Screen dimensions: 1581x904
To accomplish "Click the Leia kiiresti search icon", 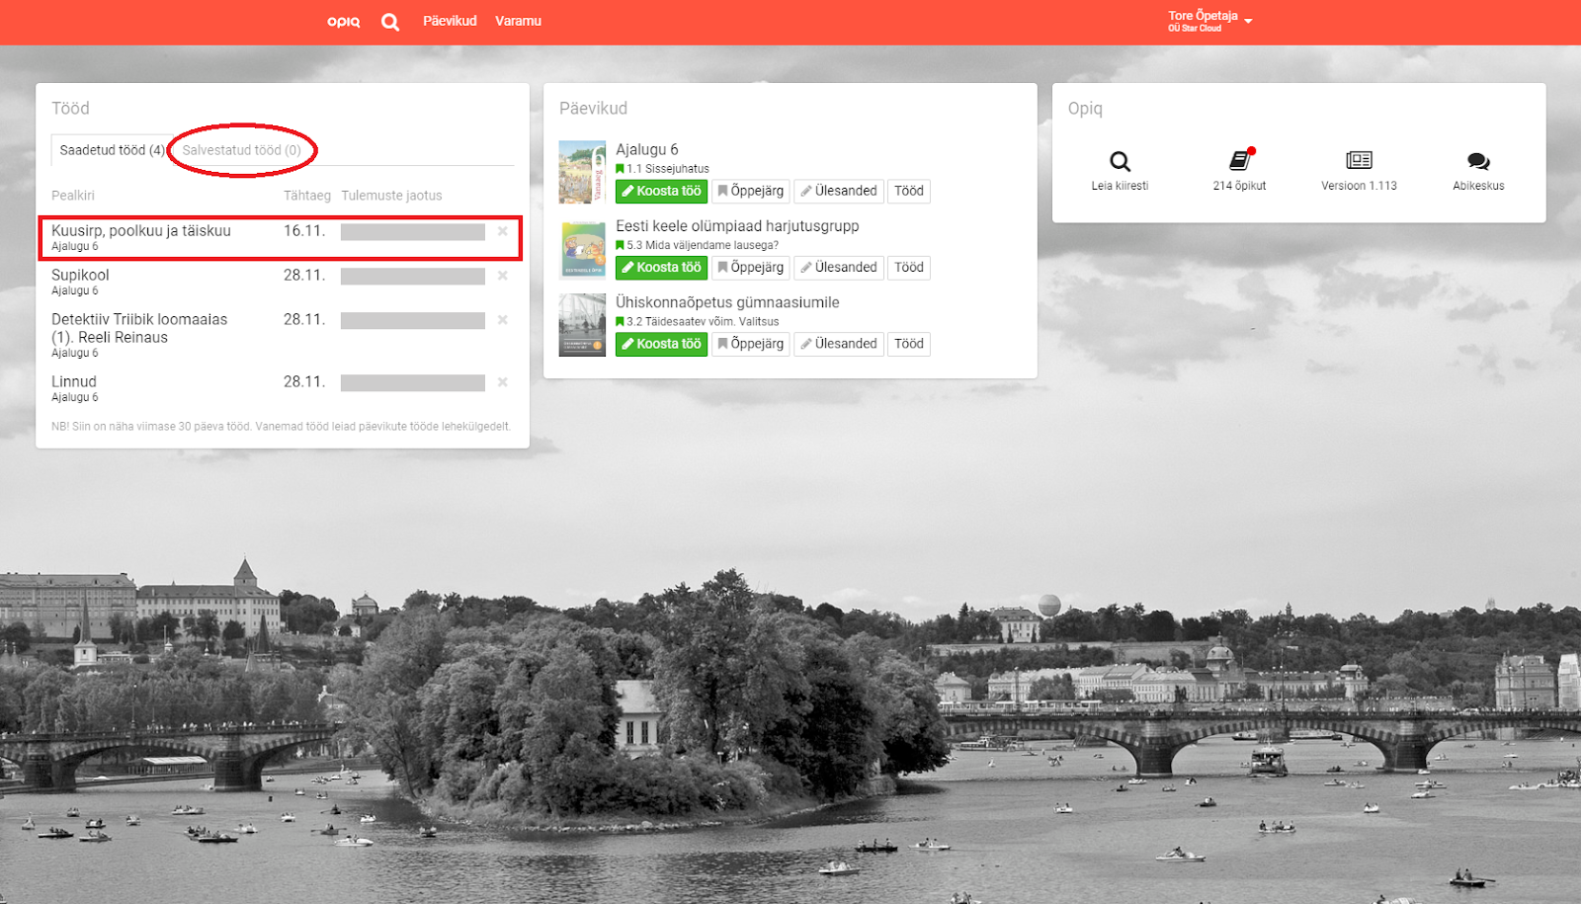I will pos(1120,162).
